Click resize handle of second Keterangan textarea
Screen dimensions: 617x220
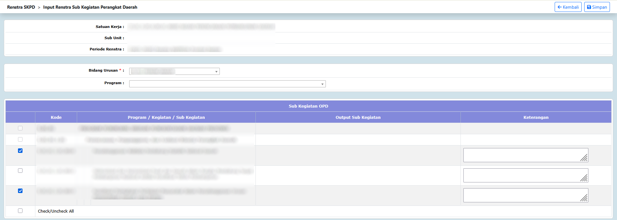584,178
